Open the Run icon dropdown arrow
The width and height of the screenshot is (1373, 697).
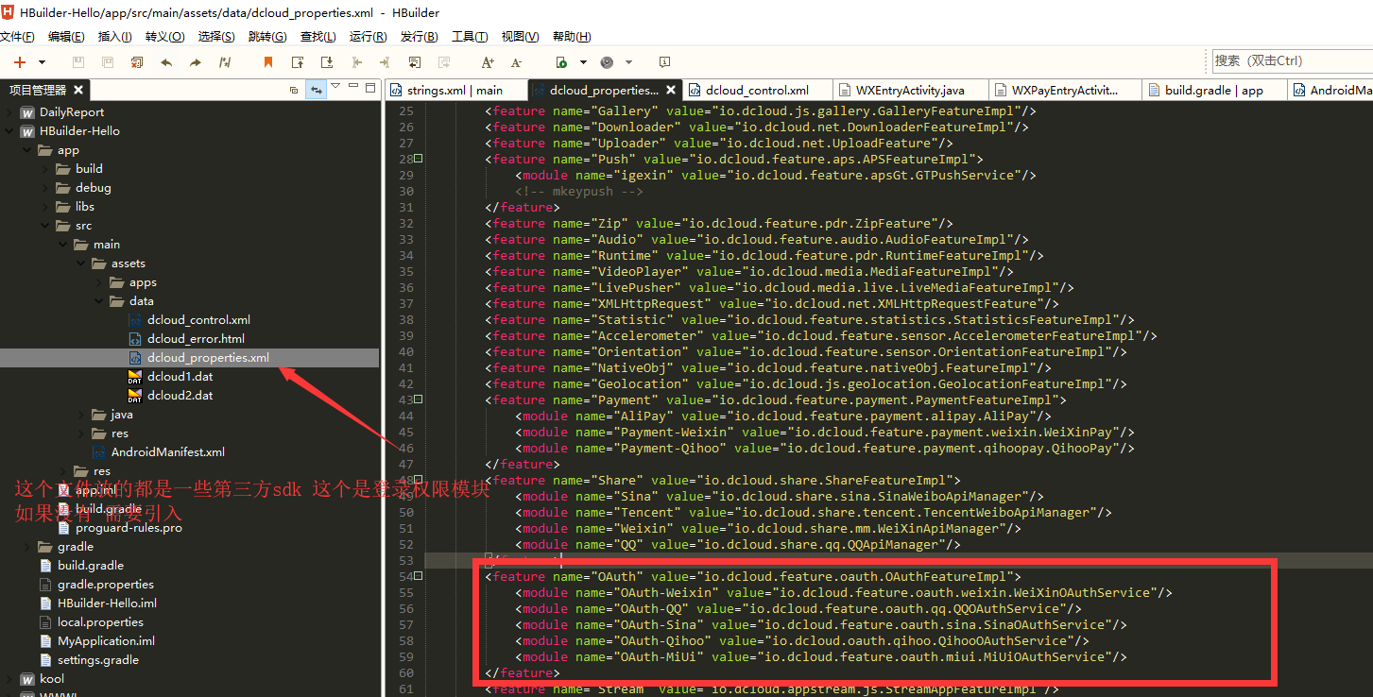tap(583, 62)
